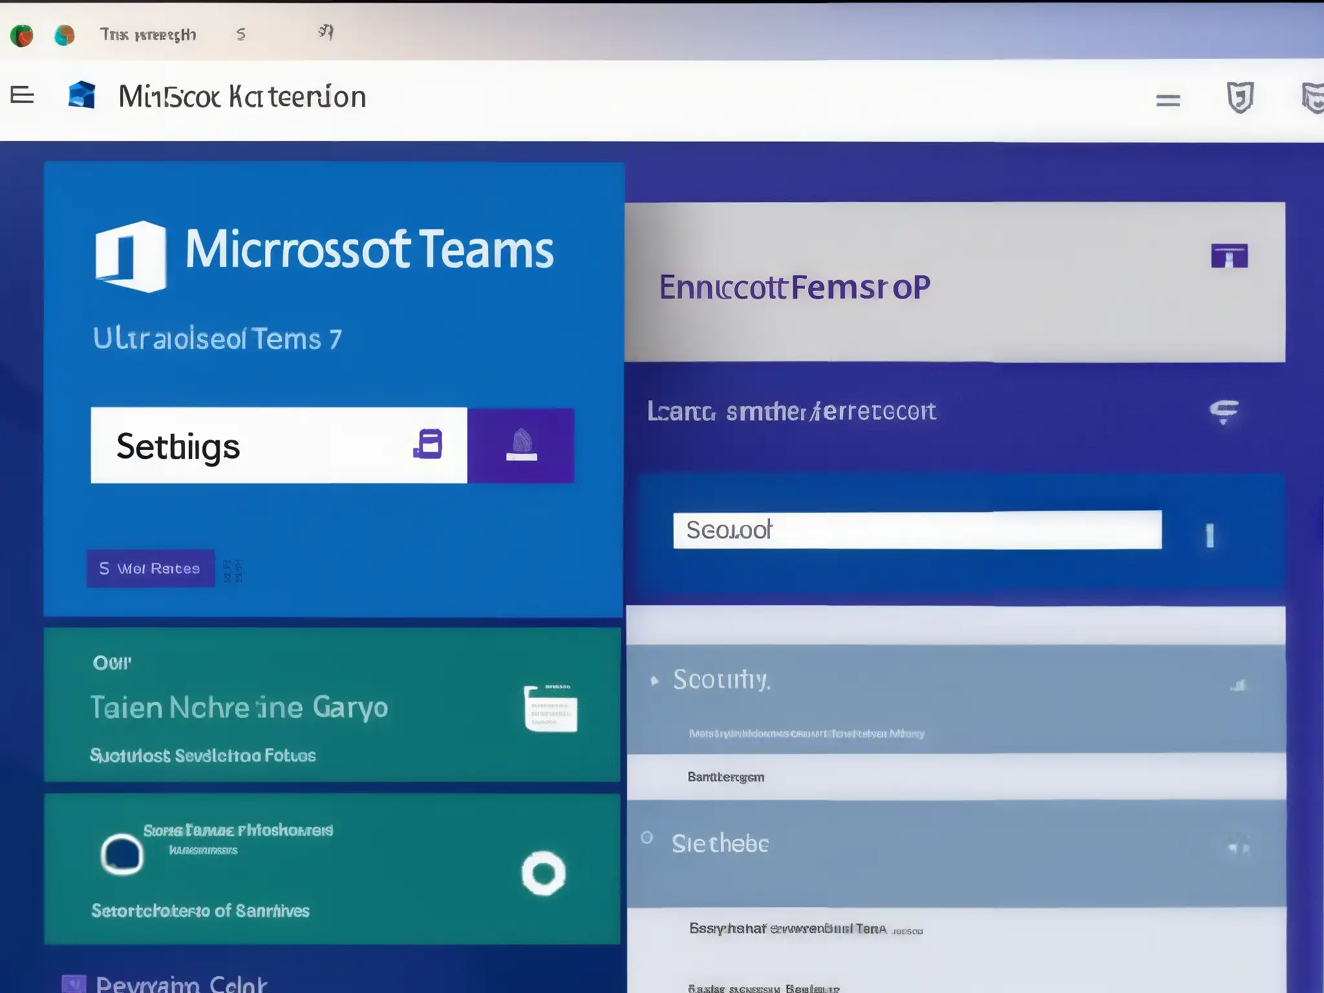Image resolution: width=1324 pixels, height=993 pixels.
Task: Select the Barıttergem row
Action: point(956,776)
